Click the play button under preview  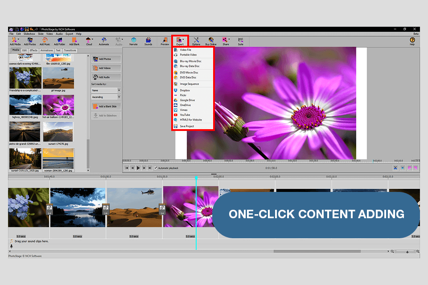click(138, 168)
